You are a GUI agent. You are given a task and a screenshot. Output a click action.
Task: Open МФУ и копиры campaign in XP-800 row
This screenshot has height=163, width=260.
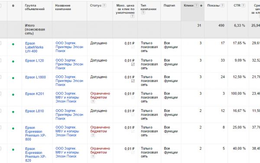pos(67,131)
